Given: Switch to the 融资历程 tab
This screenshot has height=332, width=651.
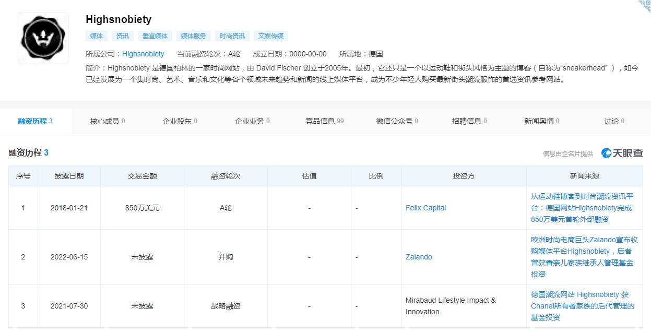Looking at the screenshot, I should click(x=35, y=121).
